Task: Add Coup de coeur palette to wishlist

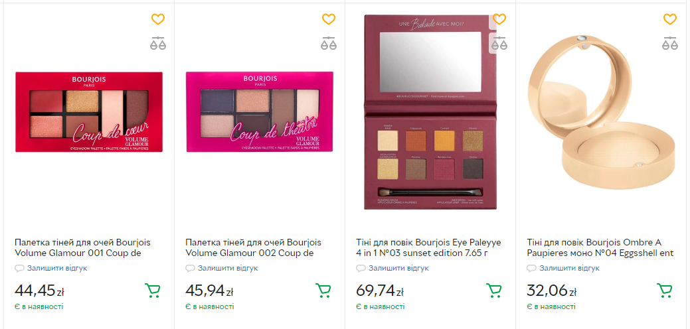Action: point(158,20)
